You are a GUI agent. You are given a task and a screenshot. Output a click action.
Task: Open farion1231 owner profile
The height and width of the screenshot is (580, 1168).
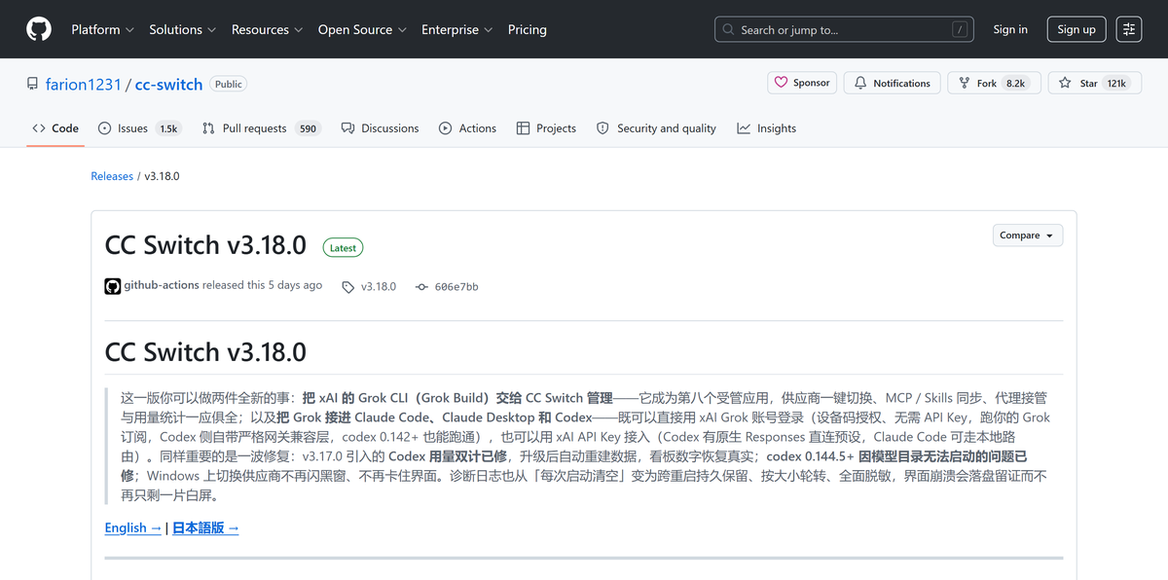84,85
